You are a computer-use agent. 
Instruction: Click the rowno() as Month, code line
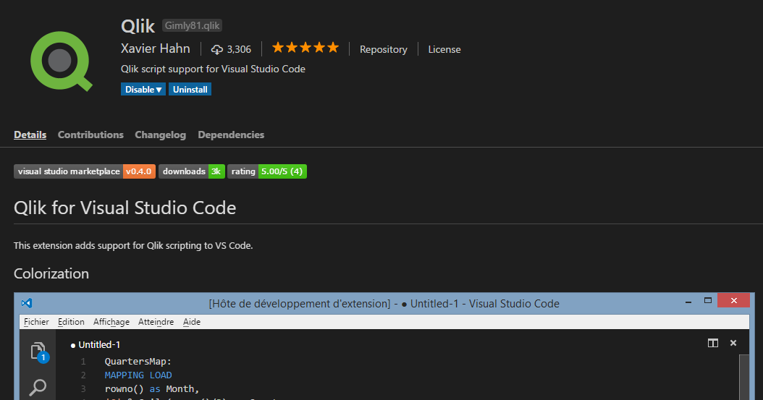152,389
